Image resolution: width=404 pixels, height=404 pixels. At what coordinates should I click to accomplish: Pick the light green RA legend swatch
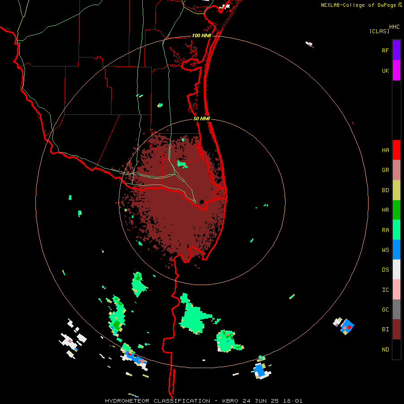point(396,230)
